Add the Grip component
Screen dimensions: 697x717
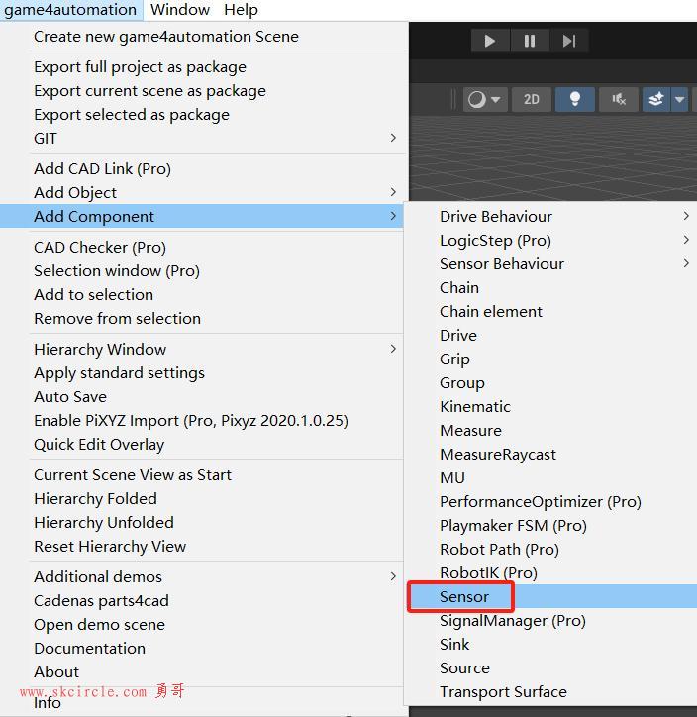click(x=550, y=358)
